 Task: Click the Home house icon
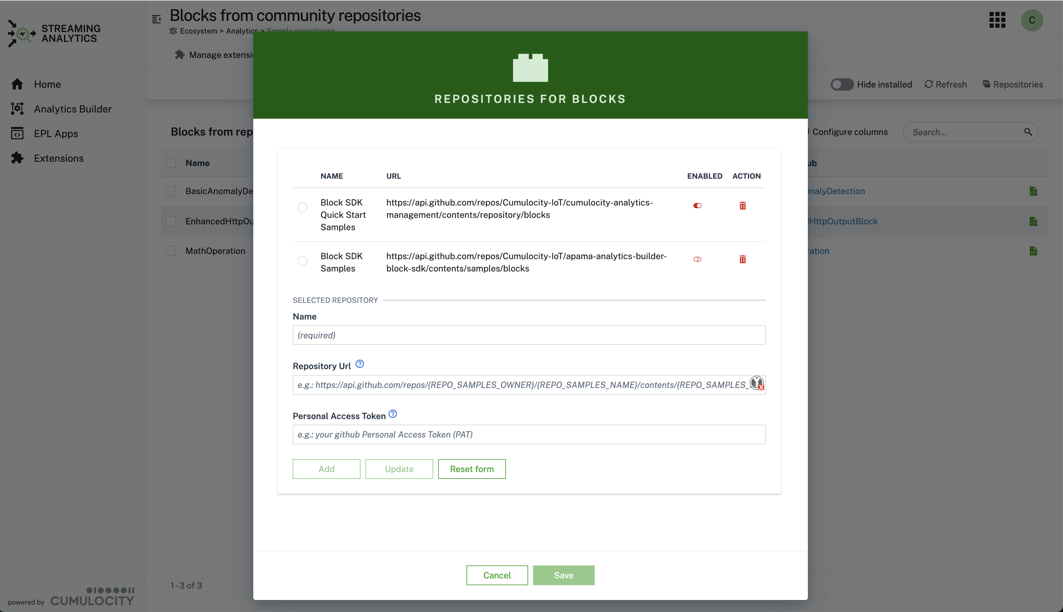pos(17,84)
